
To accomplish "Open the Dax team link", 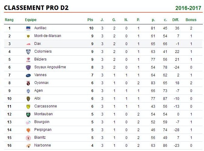I will [x=37, y=44].
